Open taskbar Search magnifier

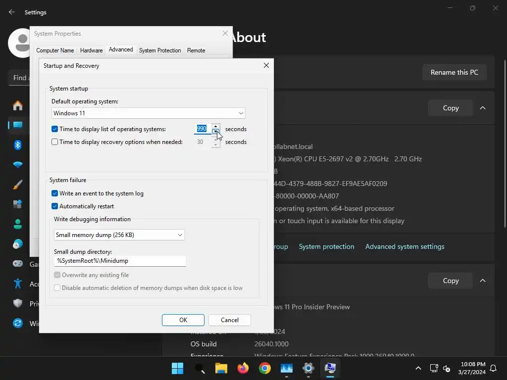199,368
